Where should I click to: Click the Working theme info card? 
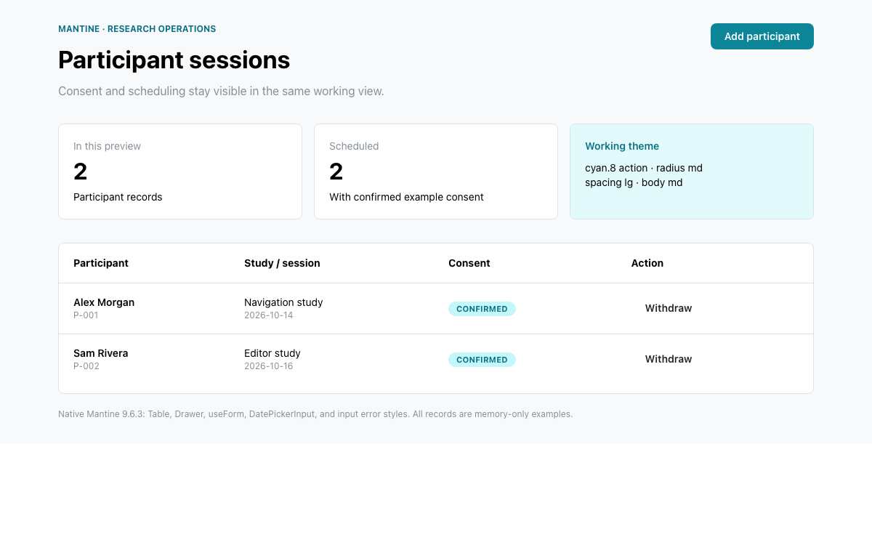[692, 171]
